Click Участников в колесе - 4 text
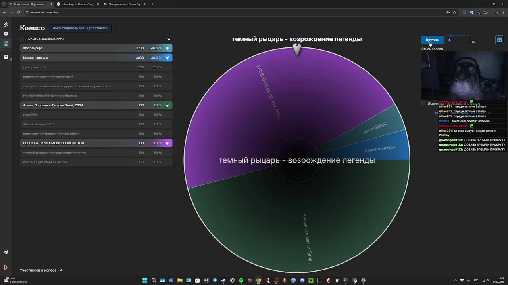Screen dimensions: 508x285 point(41,270)
